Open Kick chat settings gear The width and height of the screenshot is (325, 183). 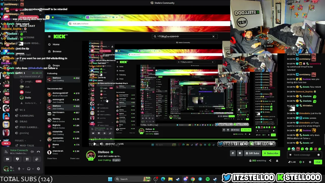pos(310,162)
